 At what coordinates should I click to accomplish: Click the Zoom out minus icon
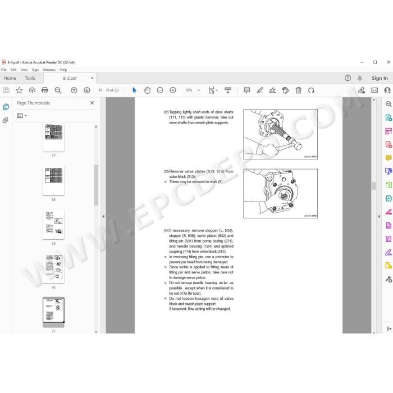click(x=160, y=90)
